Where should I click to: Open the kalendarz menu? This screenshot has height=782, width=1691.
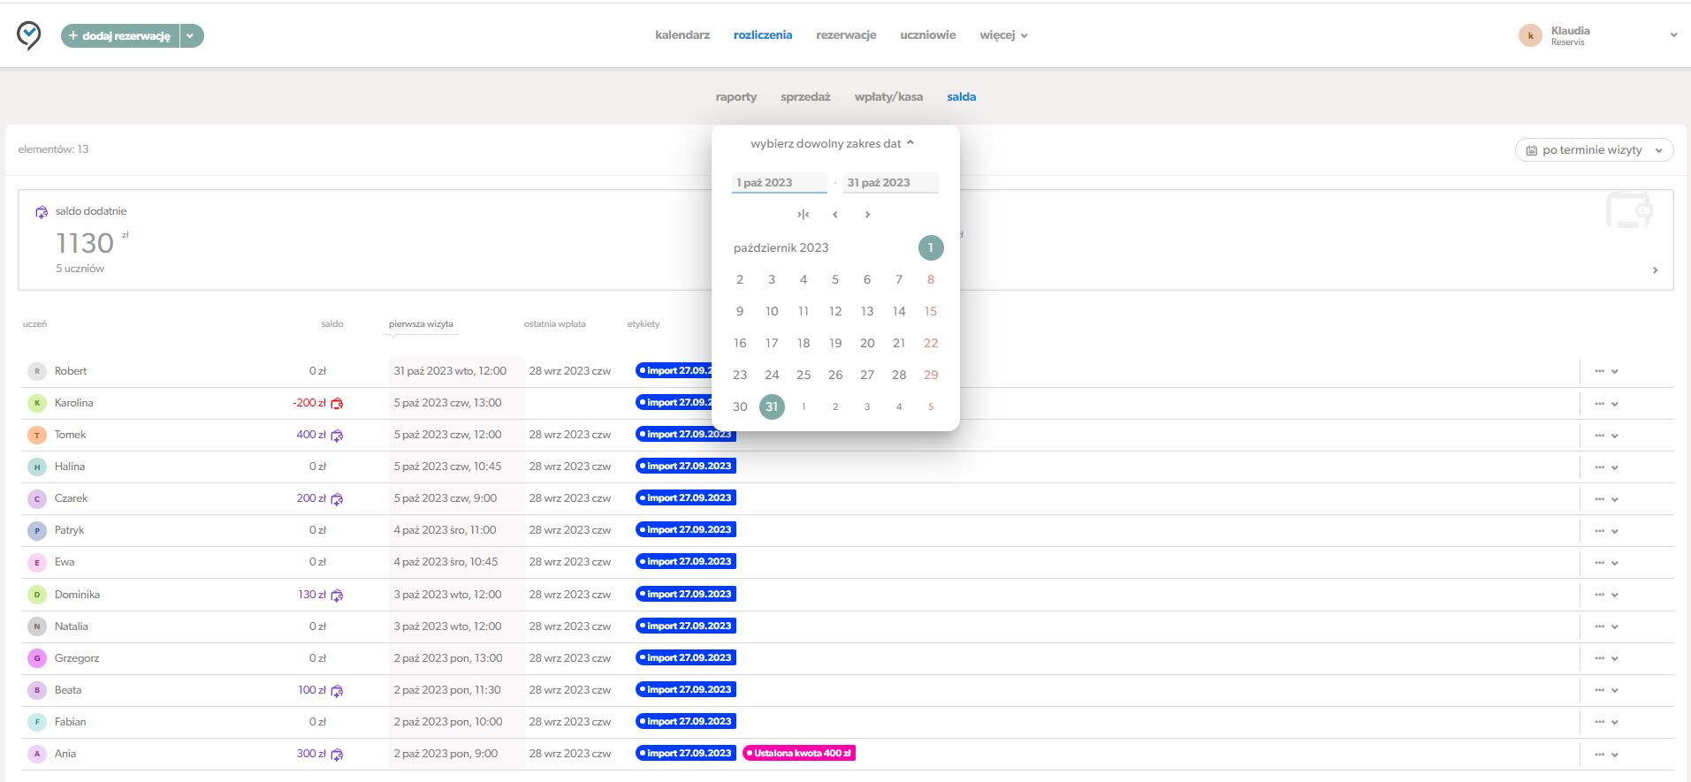coord(682,35)
